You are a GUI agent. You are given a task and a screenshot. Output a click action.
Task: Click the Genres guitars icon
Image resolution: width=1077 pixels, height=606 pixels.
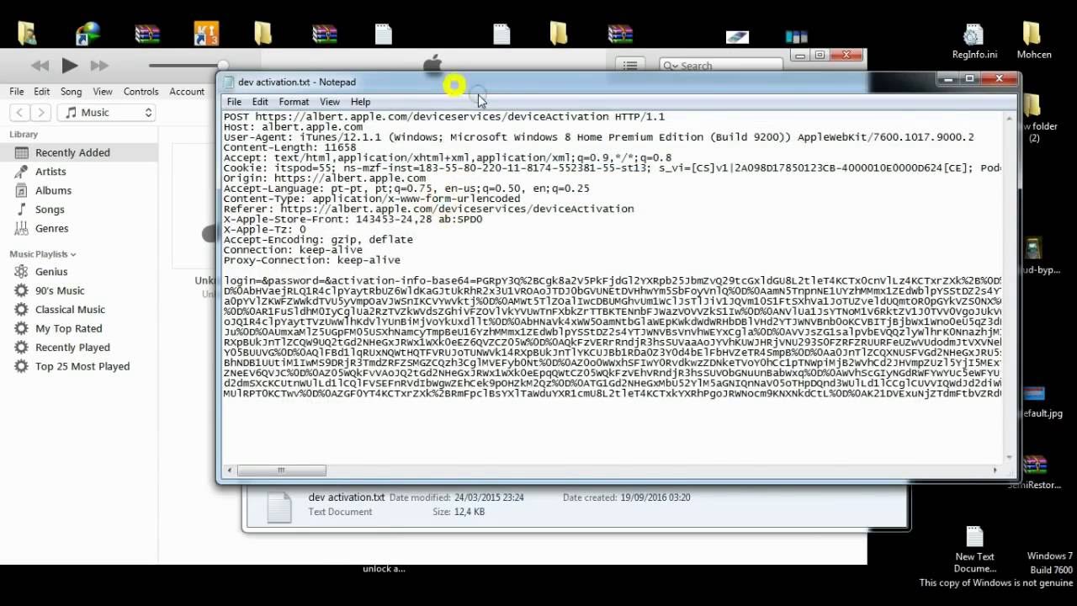click(21, 228)
